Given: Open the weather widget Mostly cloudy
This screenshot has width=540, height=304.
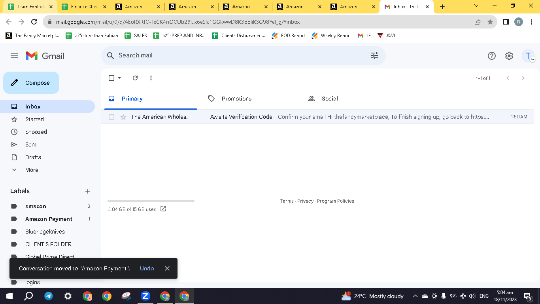Looking at the screenshot, I should pos(372,296).
